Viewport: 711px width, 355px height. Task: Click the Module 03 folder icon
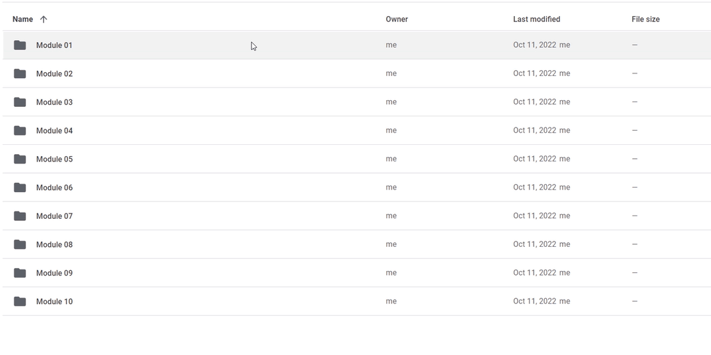pyautogui.click(x=19, y=102)
